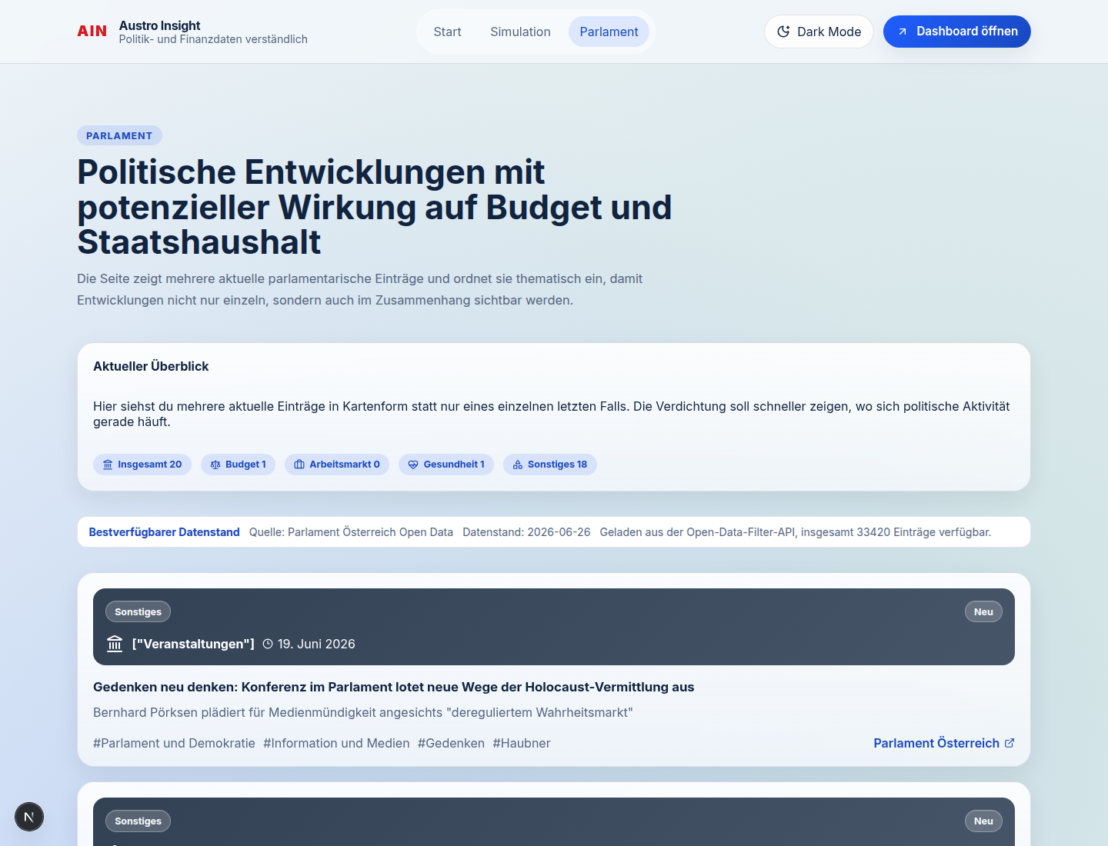Screen dimensions: 1108x846
Task: Filter by Sonstiges 18 chip
Action: 550,465
